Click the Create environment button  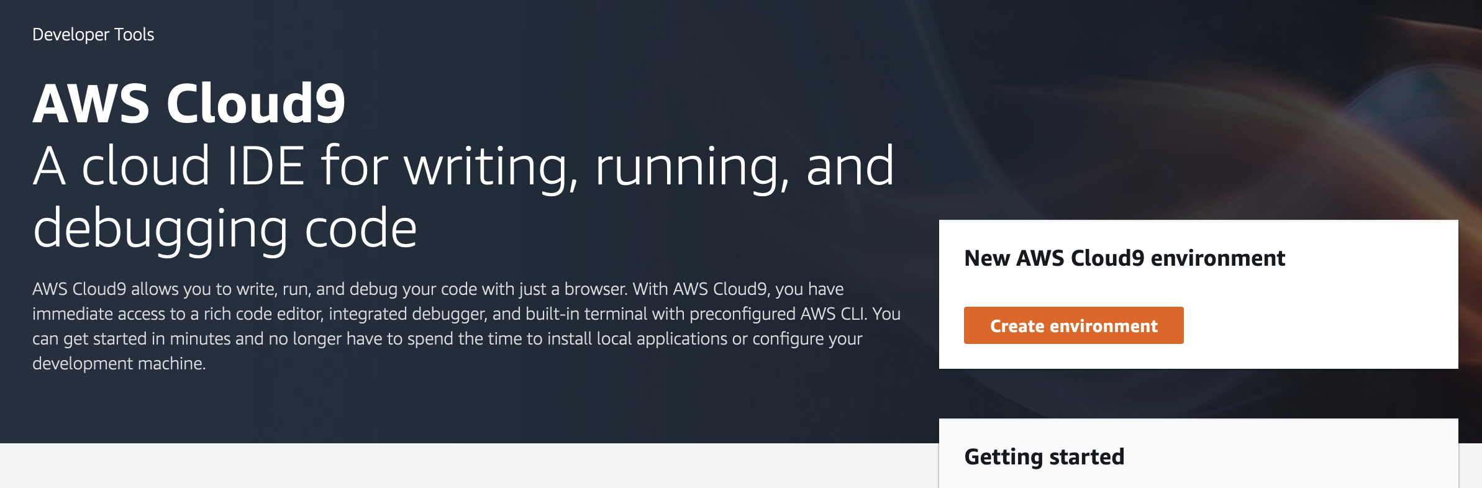click(1073, 325)
